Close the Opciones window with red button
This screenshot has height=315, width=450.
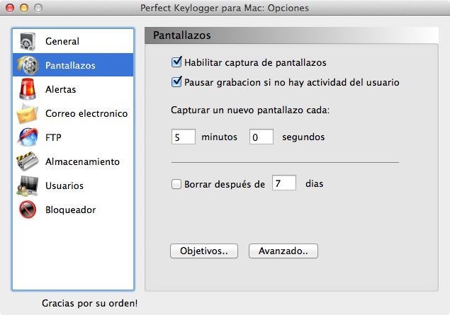click(x=10, y=8)
